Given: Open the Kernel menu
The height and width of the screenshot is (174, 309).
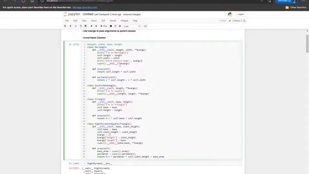Looking at the screenshot, I should 112,21.
